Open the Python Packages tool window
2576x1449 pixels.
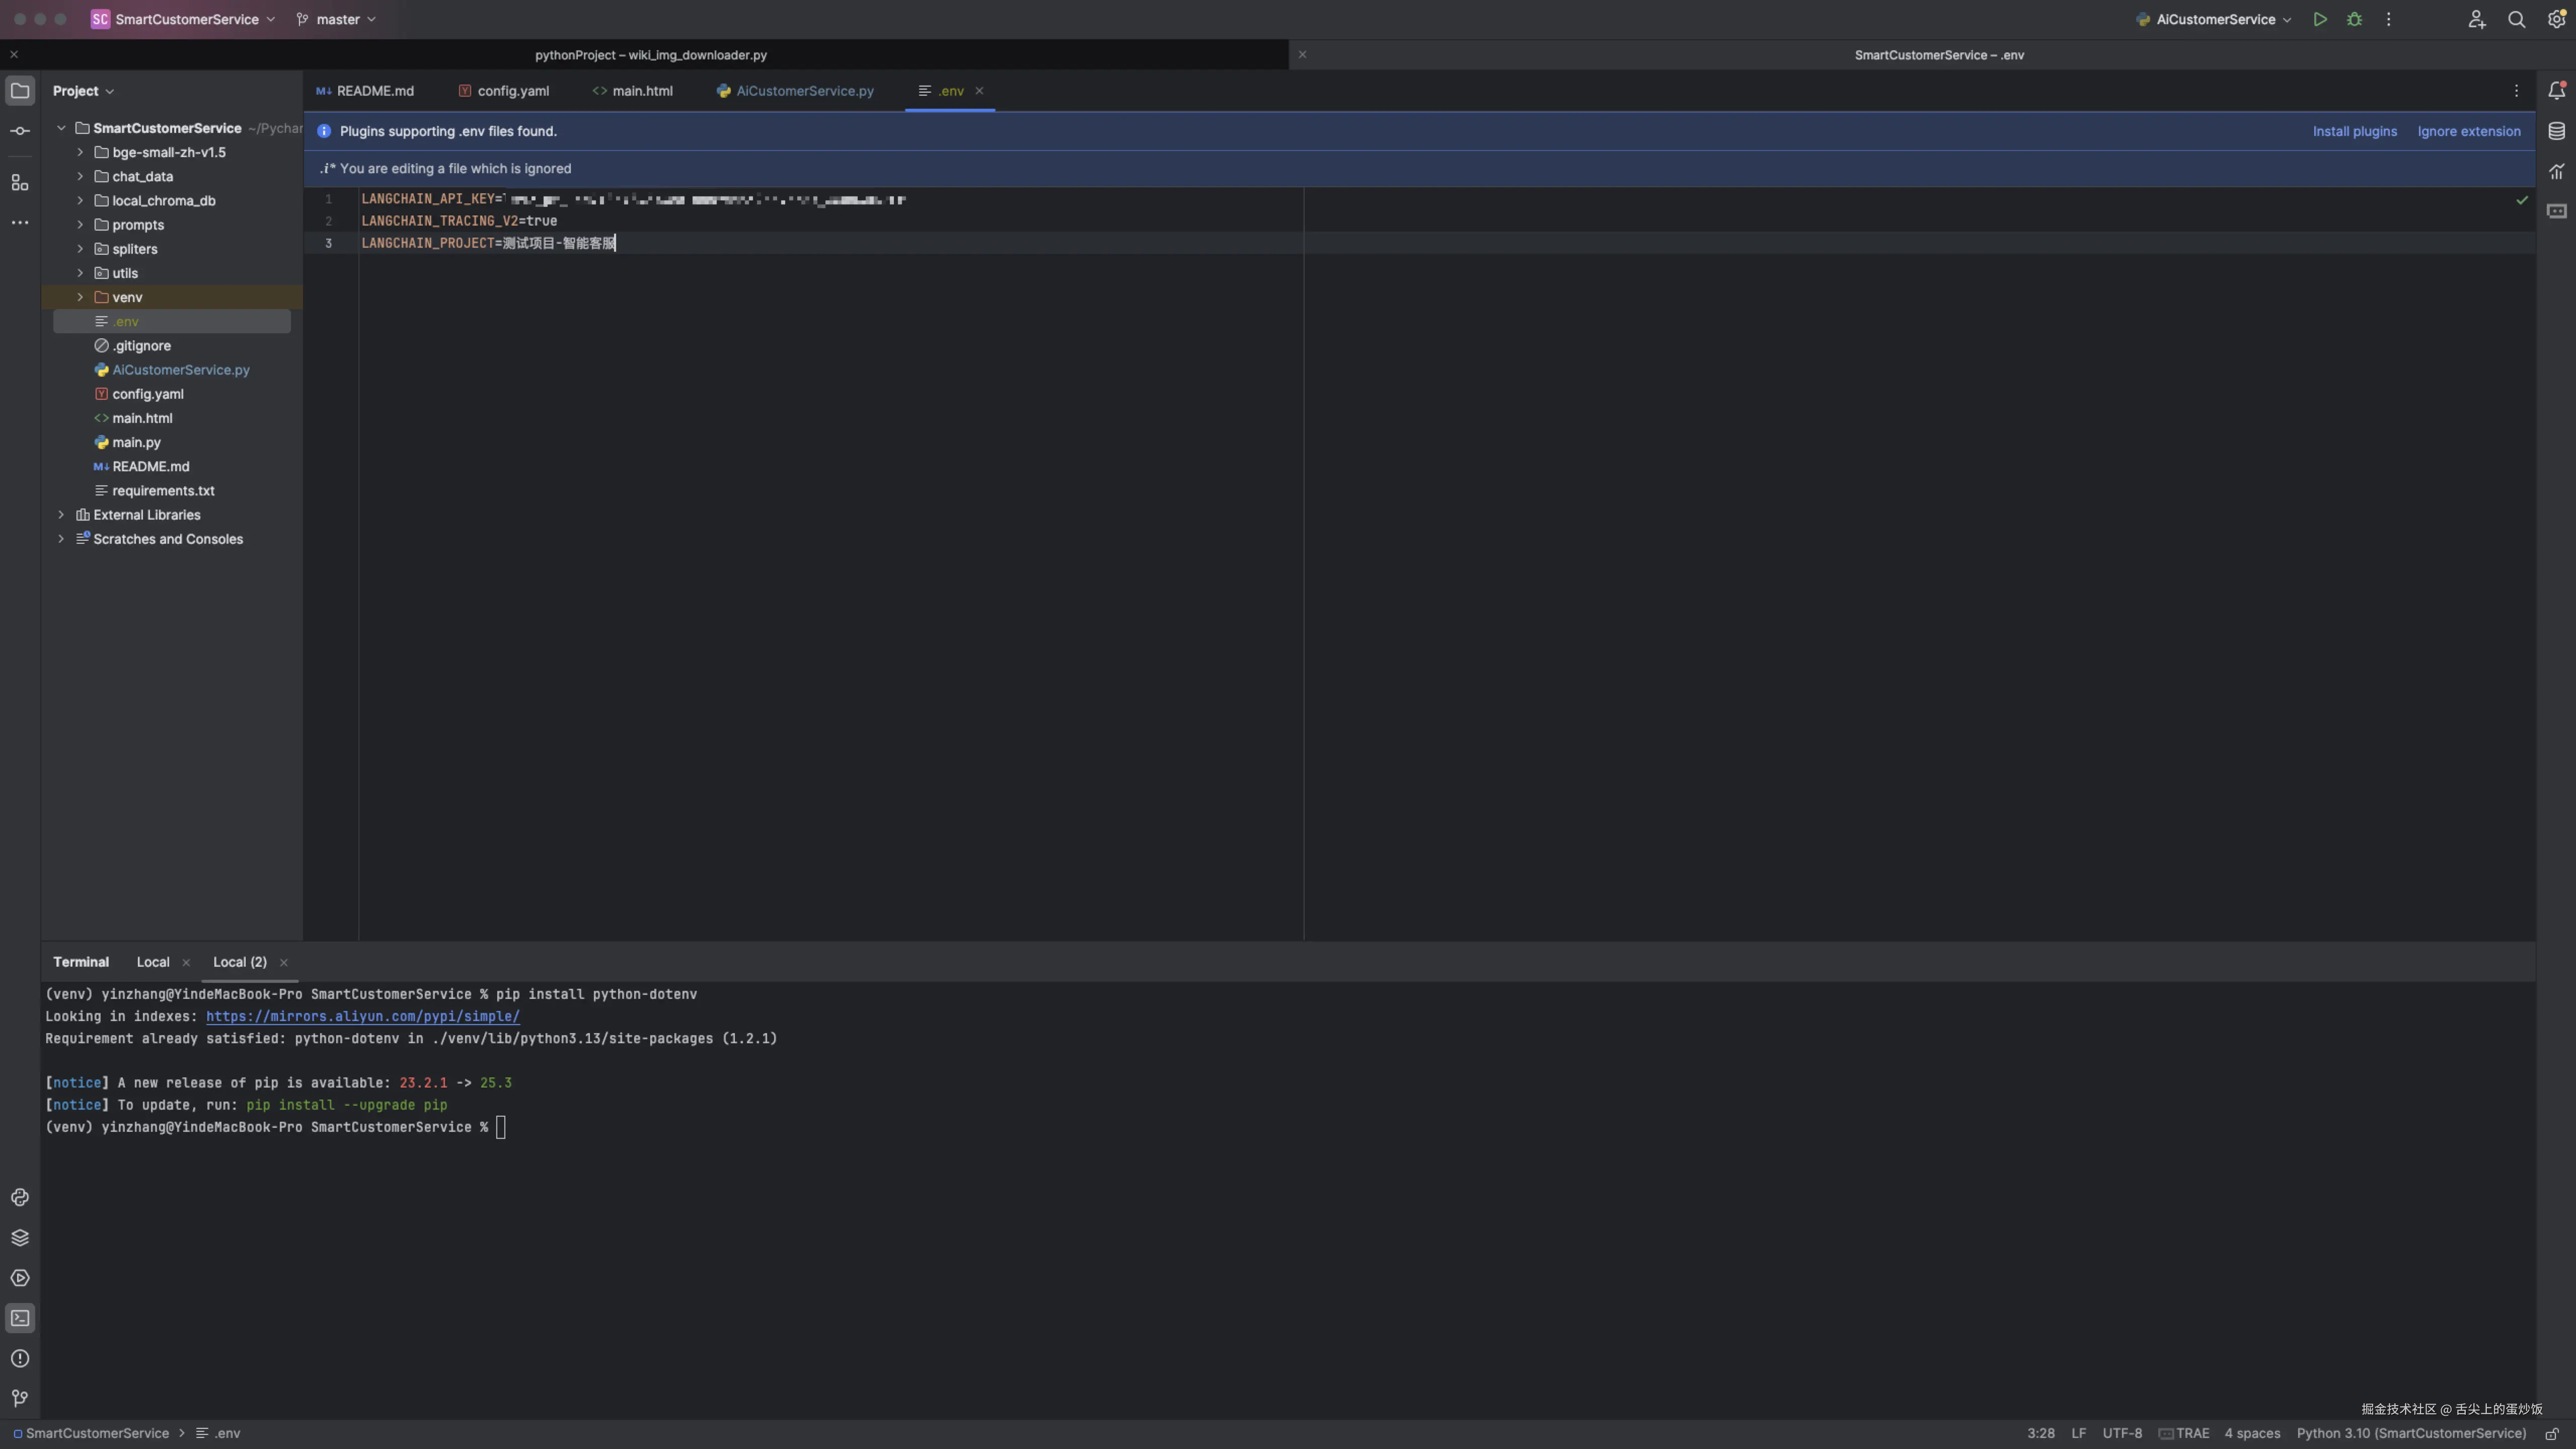tap(20, 1238)
